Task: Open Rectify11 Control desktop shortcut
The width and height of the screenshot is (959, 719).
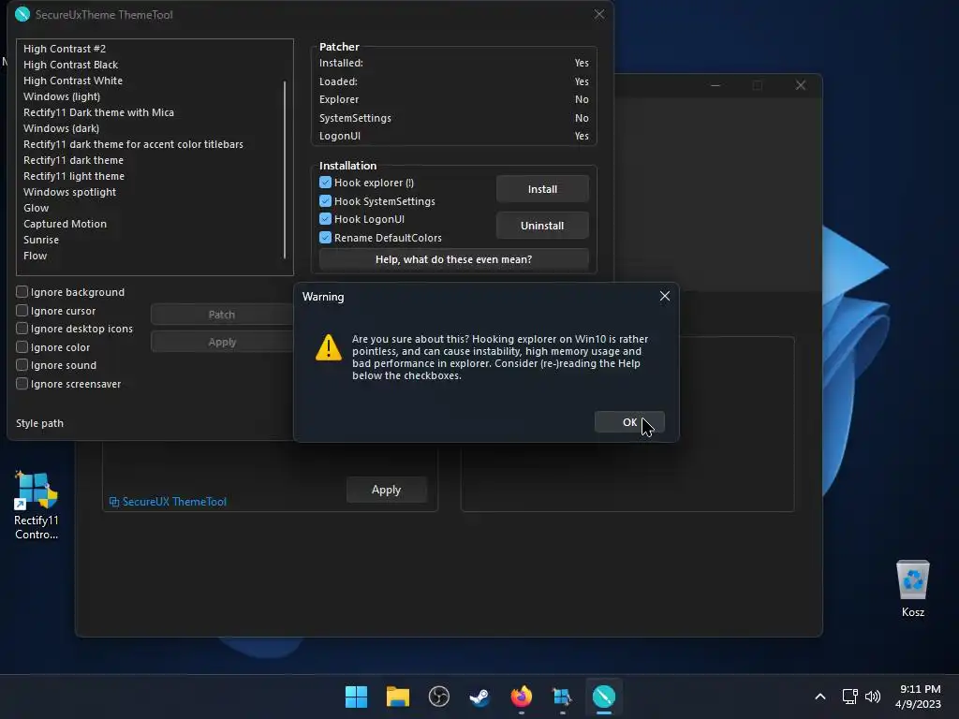Action: click(37, 506)
